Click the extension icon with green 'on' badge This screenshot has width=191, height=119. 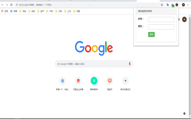pyautogui.click(x=172, y=5)
